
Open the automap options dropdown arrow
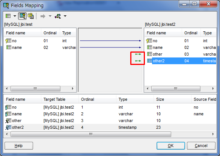click(65, 16)
